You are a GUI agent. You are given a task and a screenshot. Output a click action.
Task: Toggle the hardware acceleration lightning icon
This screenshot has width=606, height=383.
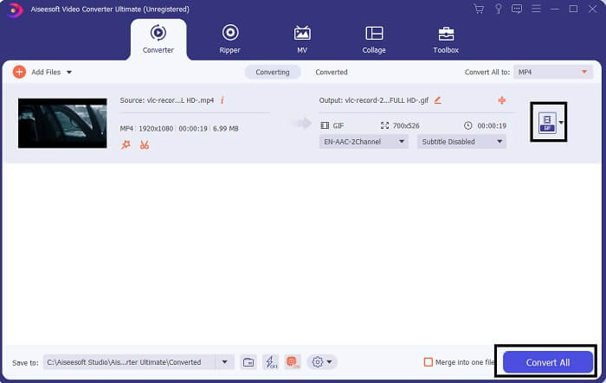point(270,362)
